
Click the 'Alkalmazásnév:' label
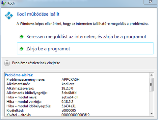tap(18, 84)
